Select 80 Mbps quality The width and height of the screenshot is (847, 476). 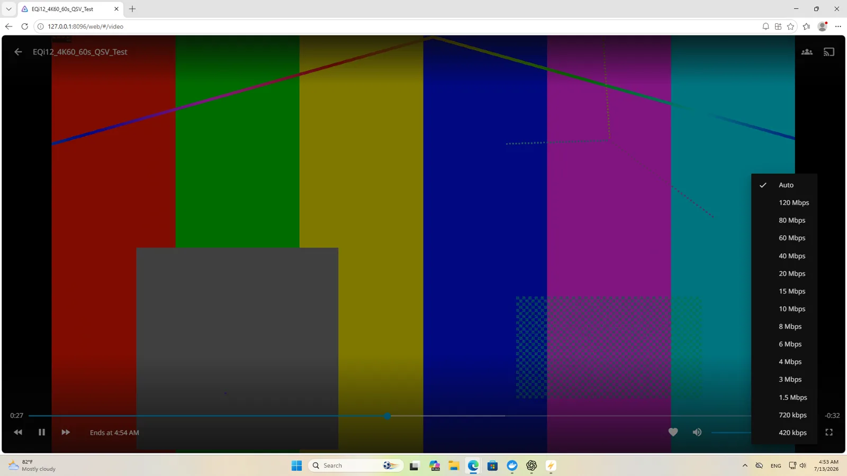click(x=785, y=220)
